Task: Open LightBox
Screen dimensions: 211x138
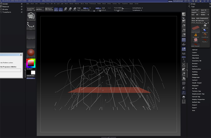Action: 40,9
